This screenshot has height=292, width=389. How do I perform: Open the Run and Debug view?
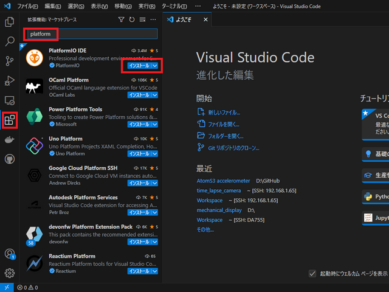[10, 81]
